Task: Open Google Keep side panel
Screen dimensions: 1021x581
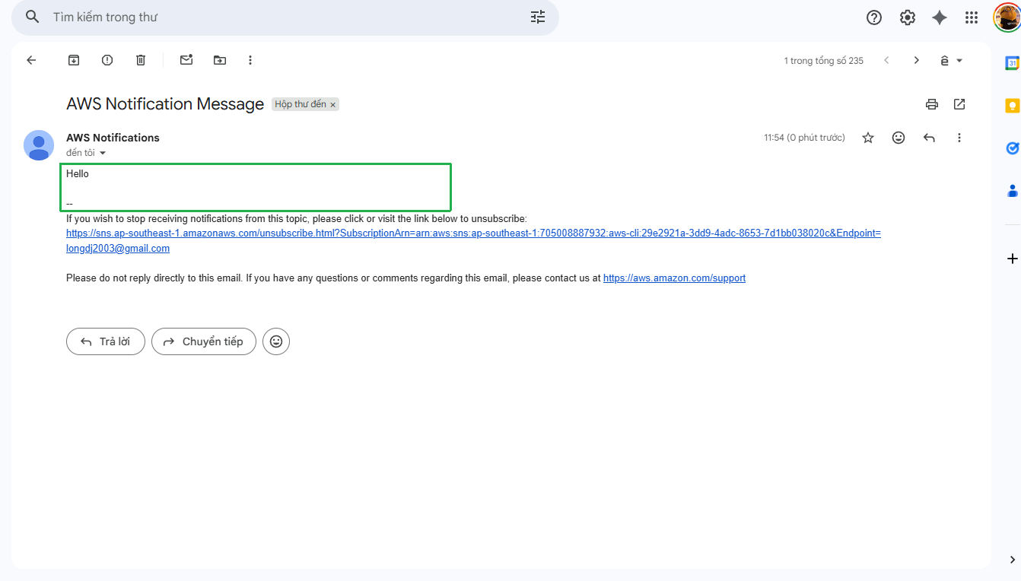Action: tap(1012, 106)
